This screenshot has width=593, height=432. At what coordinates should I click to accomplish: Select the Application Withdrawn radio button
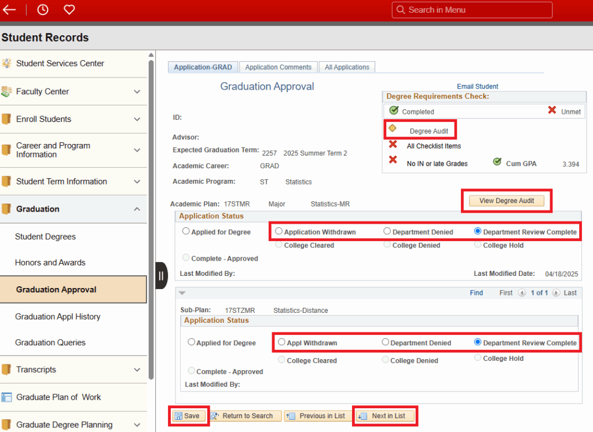pos(279,231)
